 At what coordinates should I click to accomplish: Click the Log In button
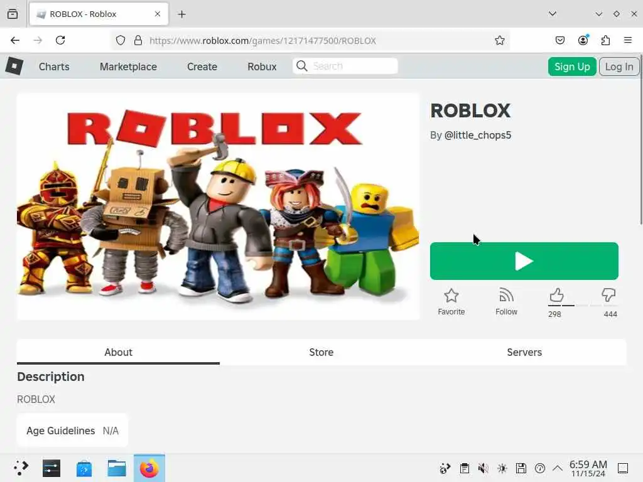click(x=619, y=67)
